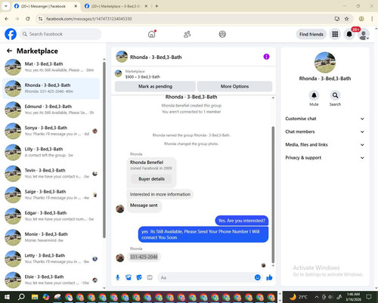Open the taskbar clock showing 1:46 AM
378x303 pixels.
(x=353, y=297)
